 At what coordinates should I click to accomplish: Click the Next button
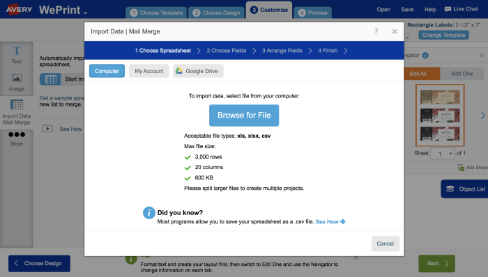(x=436, y=263)
